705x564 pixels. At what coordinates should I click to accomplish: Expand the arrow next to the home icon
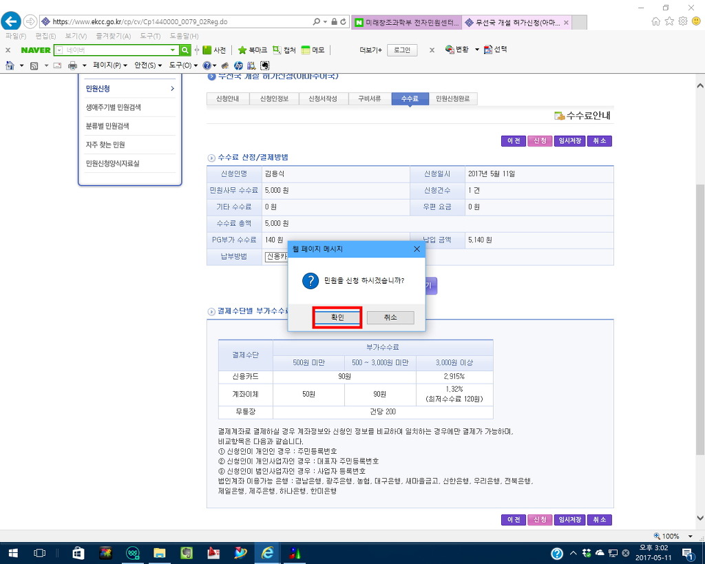click(x=21, y=65)
